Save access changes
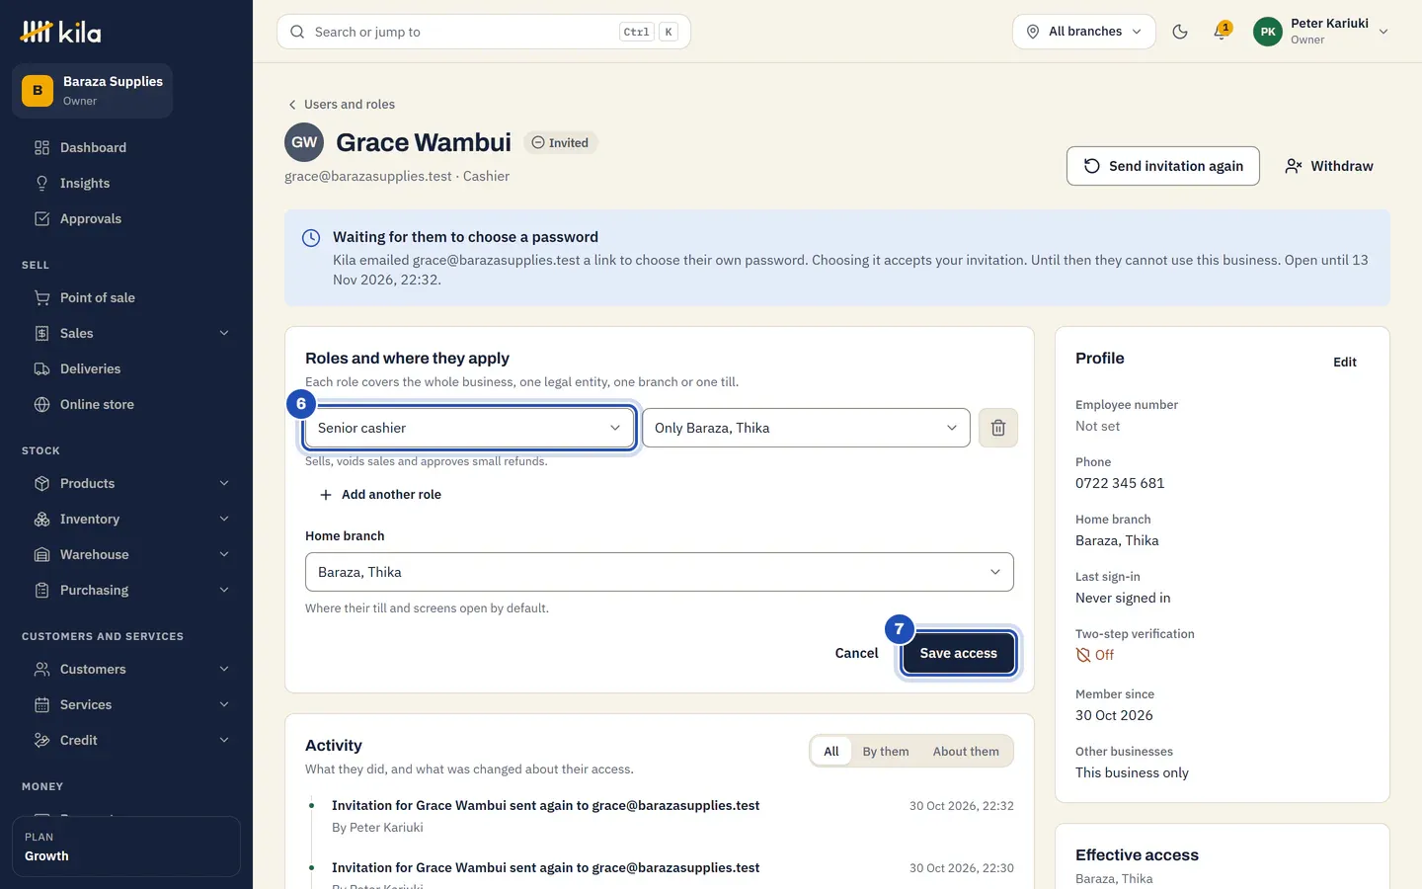The height and width of the screenshot is (889, 1422). tap(959, 653)
